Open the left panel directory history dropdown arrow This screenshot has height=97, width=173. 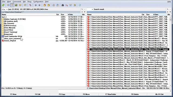pyautogui.click(x=85, y=12)
